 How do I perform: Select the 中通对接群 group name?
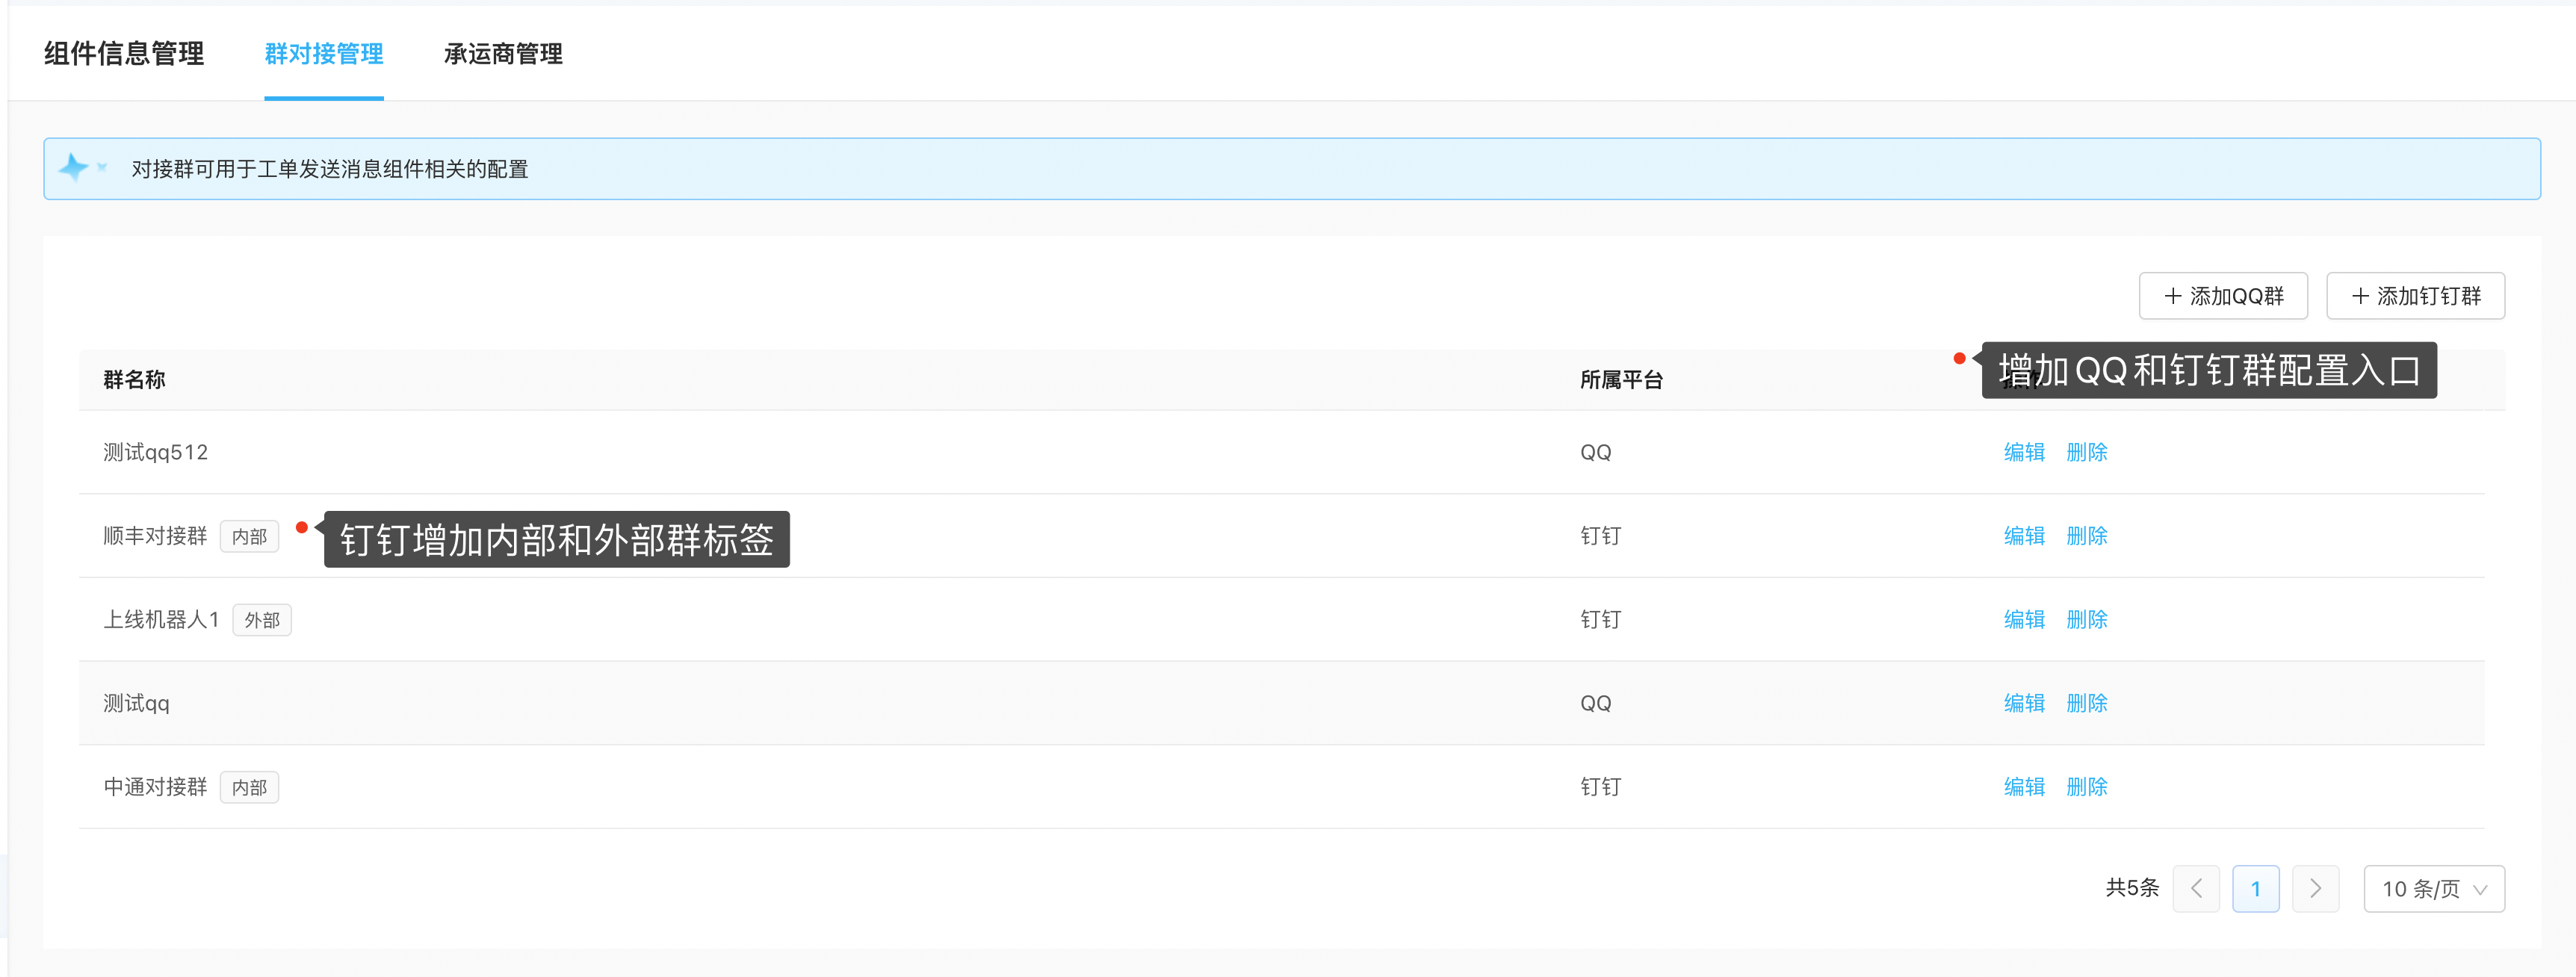155,787
